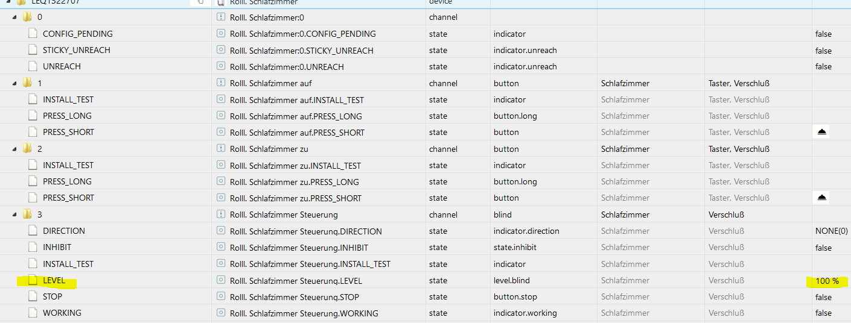Click the 'blind' role of channel 3
851x323 pixels.
pos(502,215)
